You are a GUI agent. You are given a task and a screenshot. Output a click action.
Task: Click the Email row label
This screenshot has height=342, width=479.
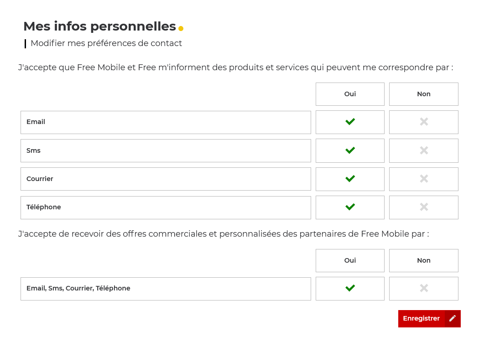pyautogui.click(x=36, y=122)
